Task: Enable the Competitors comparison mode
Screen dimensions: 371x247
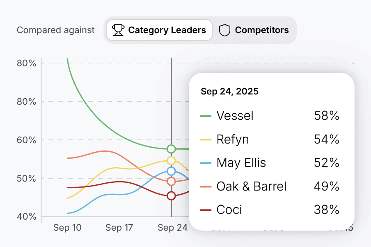Action: (254, 29)
